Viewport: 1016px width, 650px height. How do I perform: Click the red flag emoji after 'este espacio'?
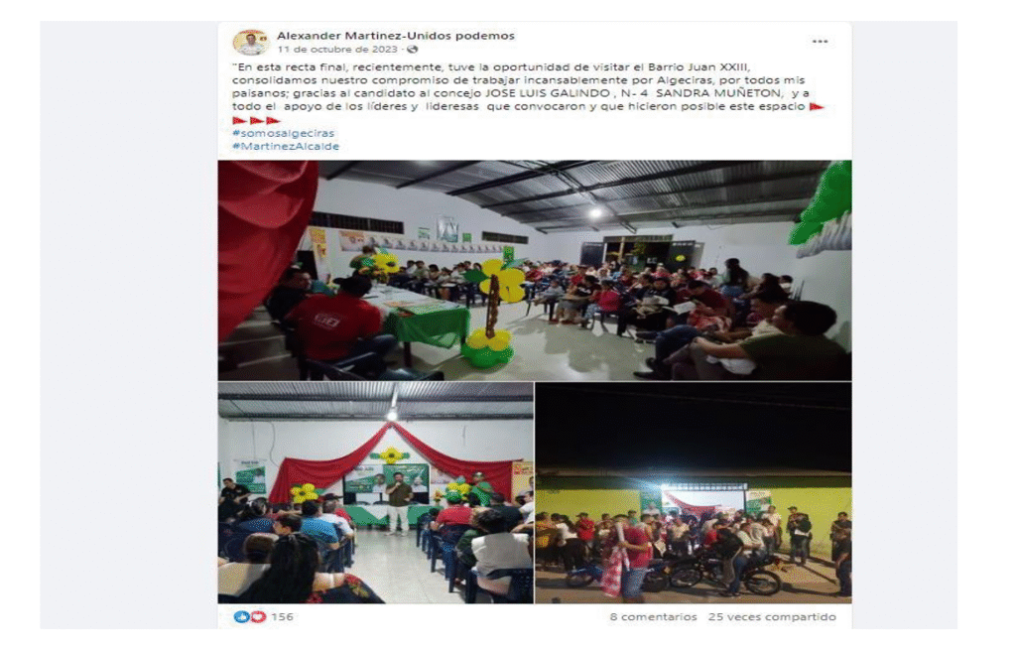(x=817, y=106)
